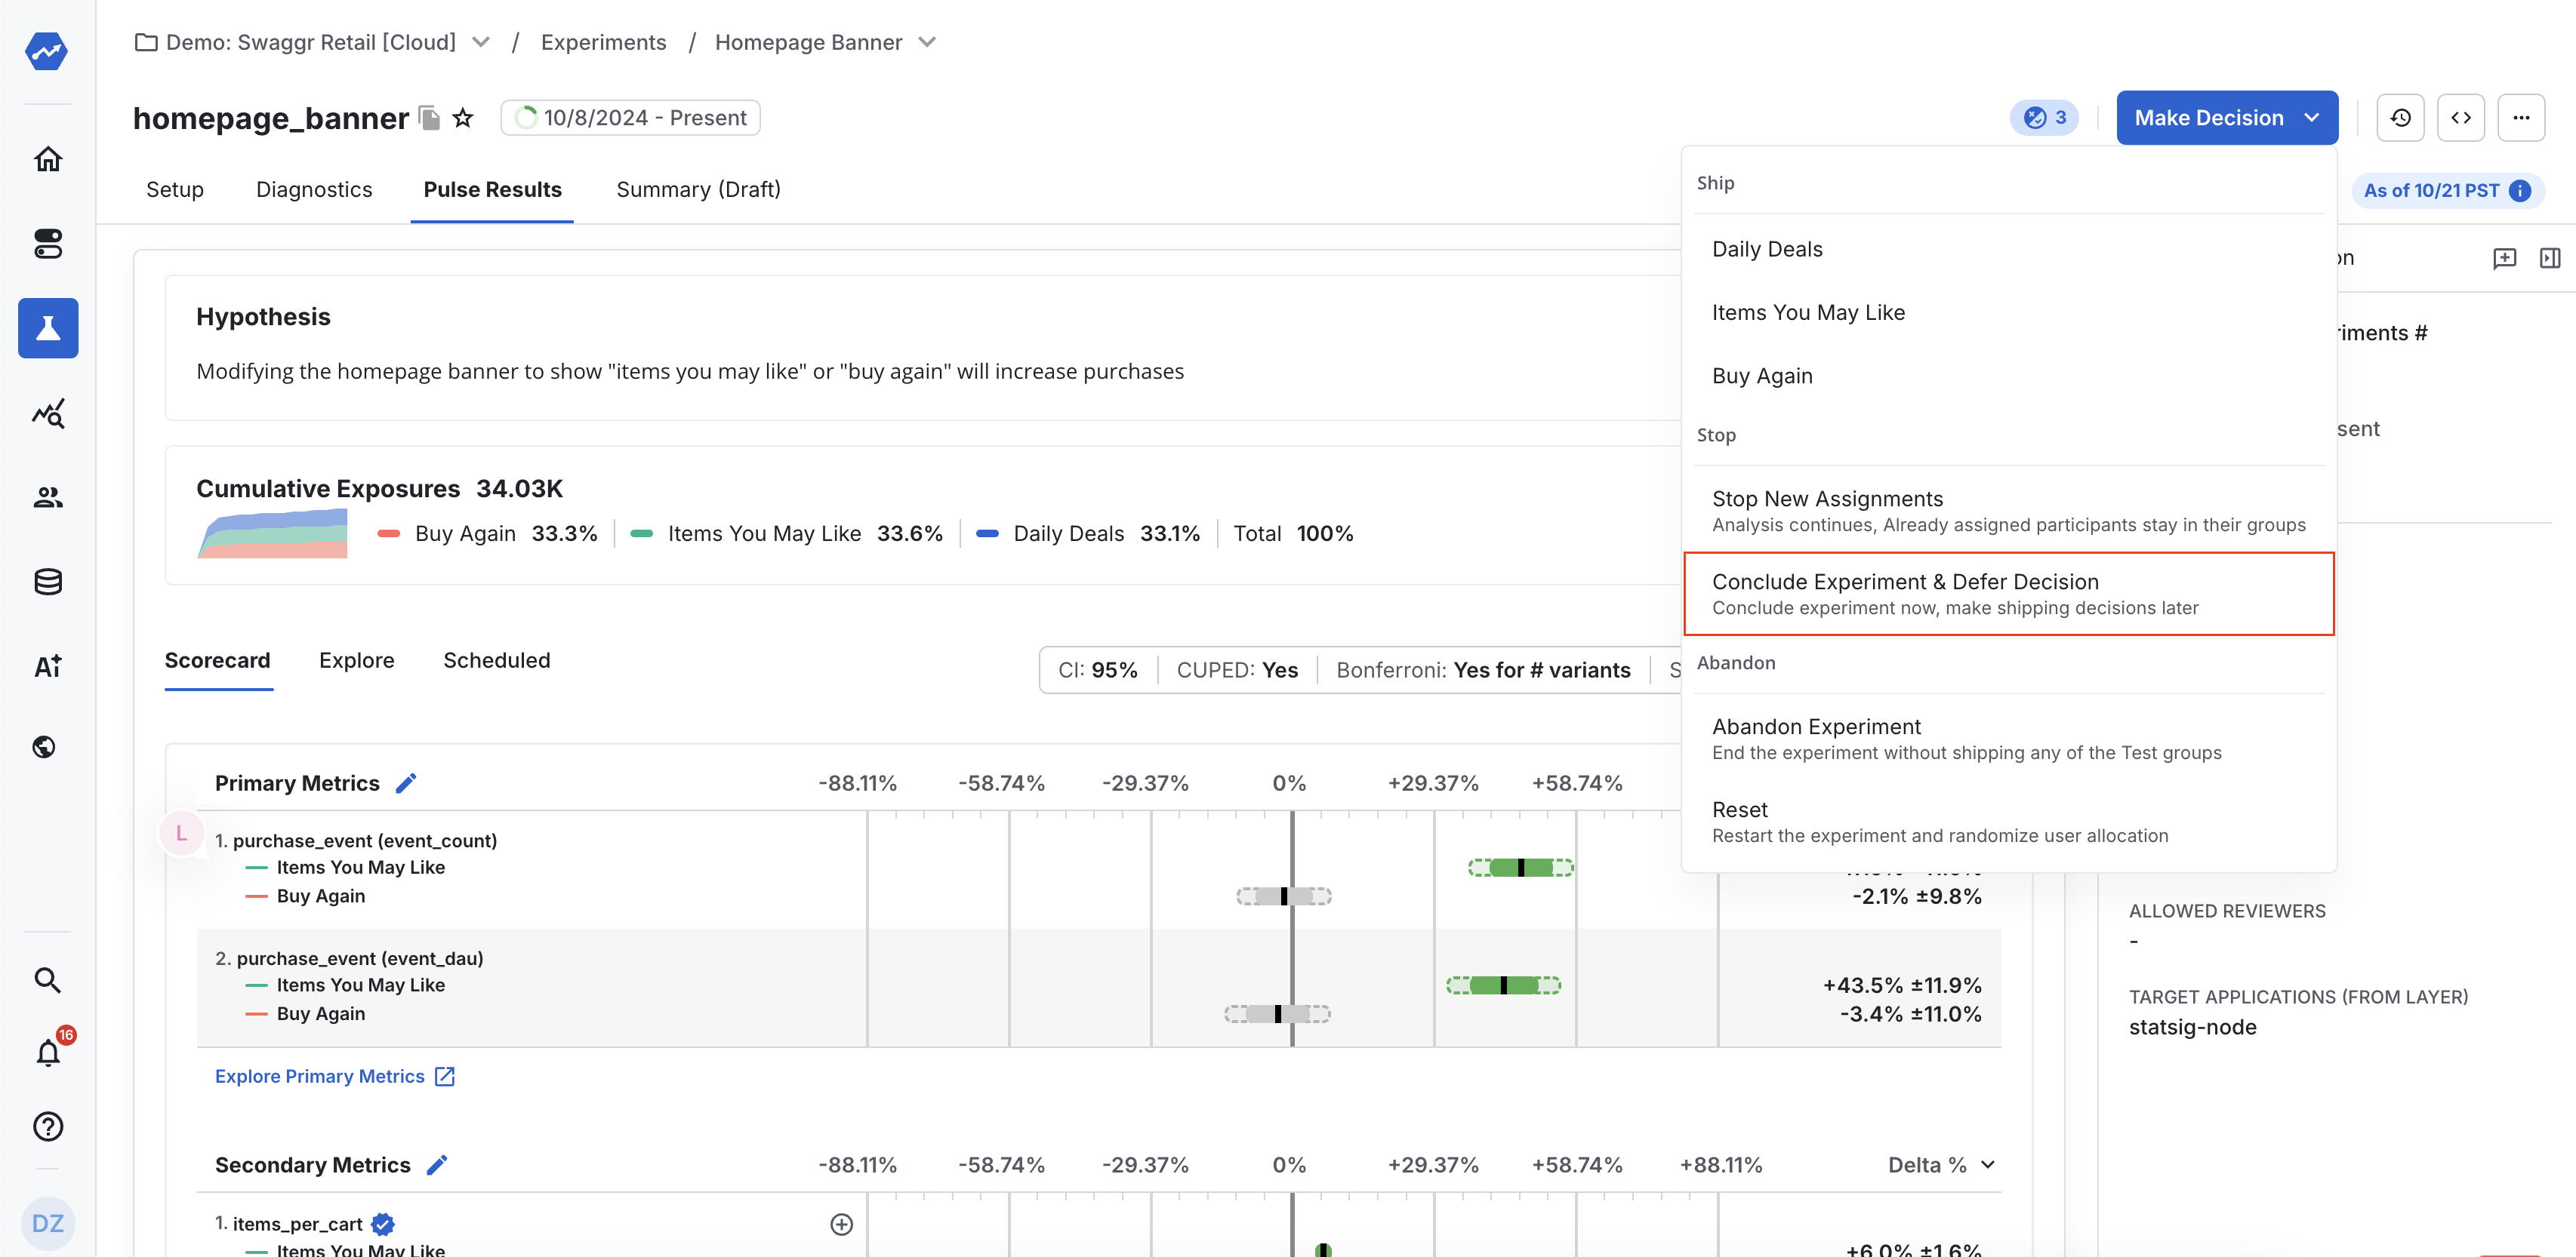Image resolution: width=2576 pixels, height=1257 pixels.
Task: Choose Ship Items You May Like
Action: pyautogui.click(x=1808, y=313)
